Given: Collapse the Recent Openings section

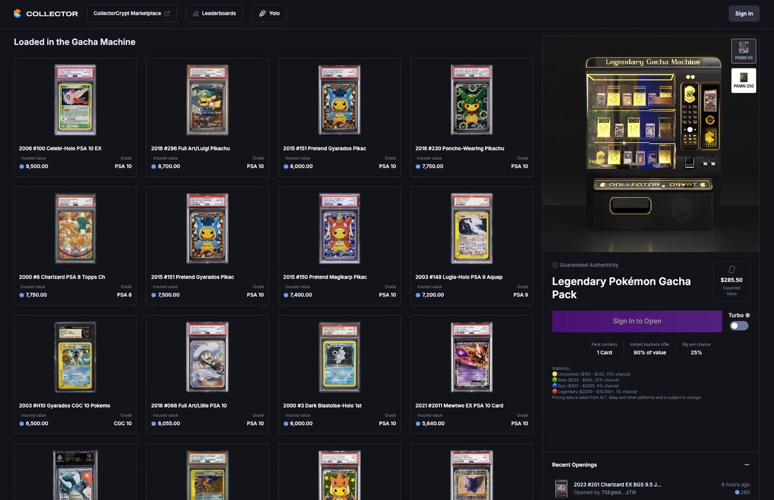Looking at the screenshot, I should point(748,463).
